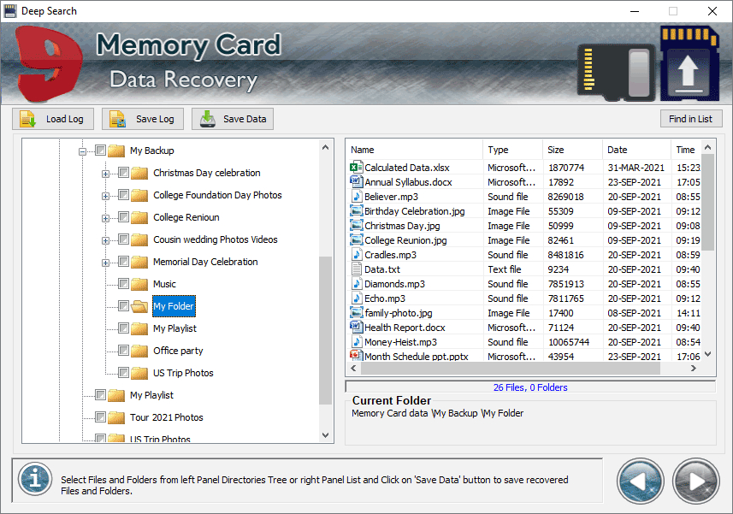
Task: Click the audio icon of Echo.mp3
Action: 356,298
